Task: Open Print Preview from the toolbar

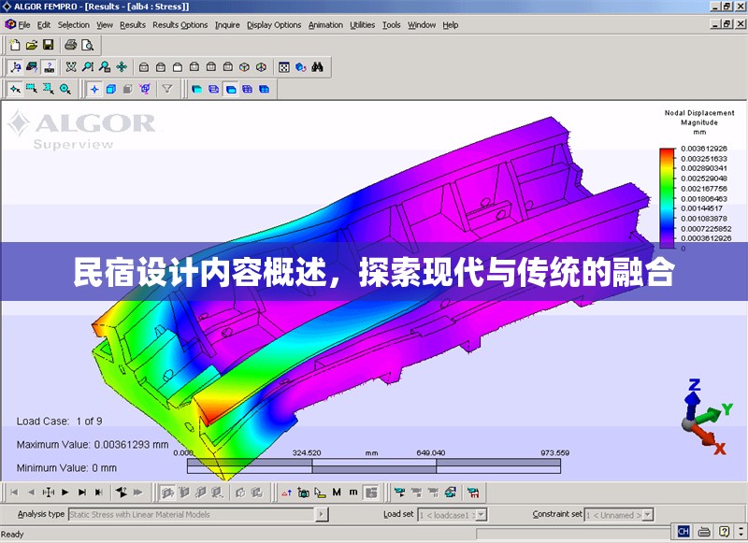Action: coord(88,45)
